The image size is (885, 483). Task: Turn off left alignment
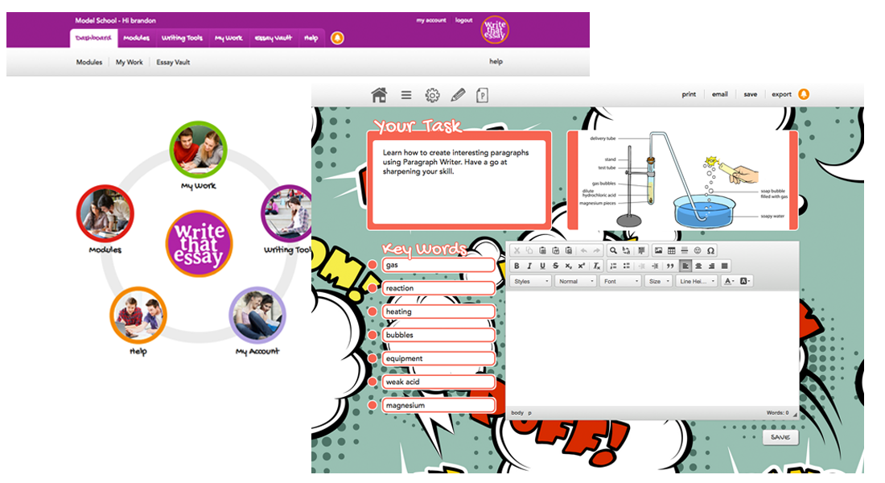685,266
